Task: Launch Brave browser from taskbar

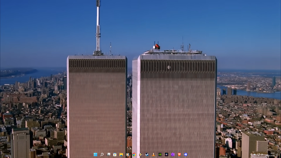Action: click(179, 154)
